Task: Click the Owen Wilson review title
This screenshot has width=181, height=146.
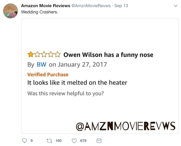Action: tap(108, 55)
